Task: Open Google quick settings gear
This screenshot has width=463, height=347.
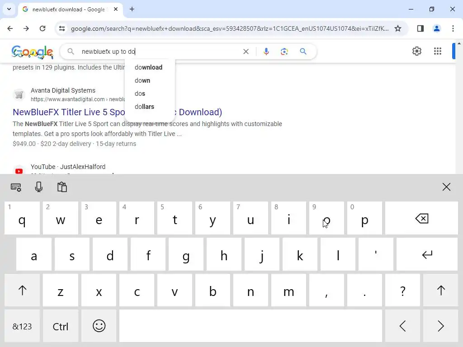Action: [x=417, y=51]
